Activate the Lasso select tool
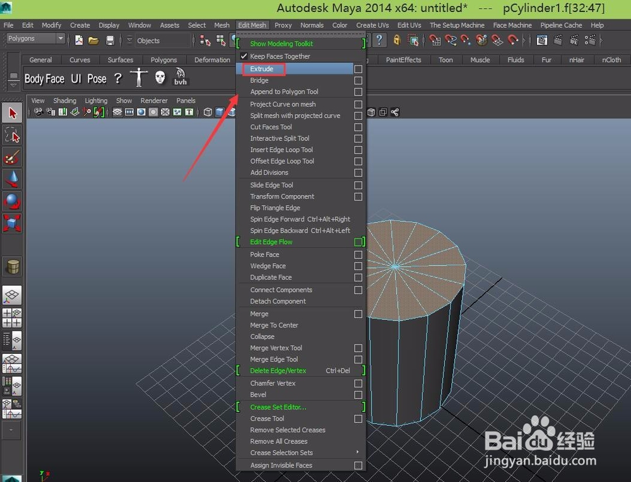Image resolution: width=631 pixels, height=482 pixels. pyautogui.click(x=12, y=135)
